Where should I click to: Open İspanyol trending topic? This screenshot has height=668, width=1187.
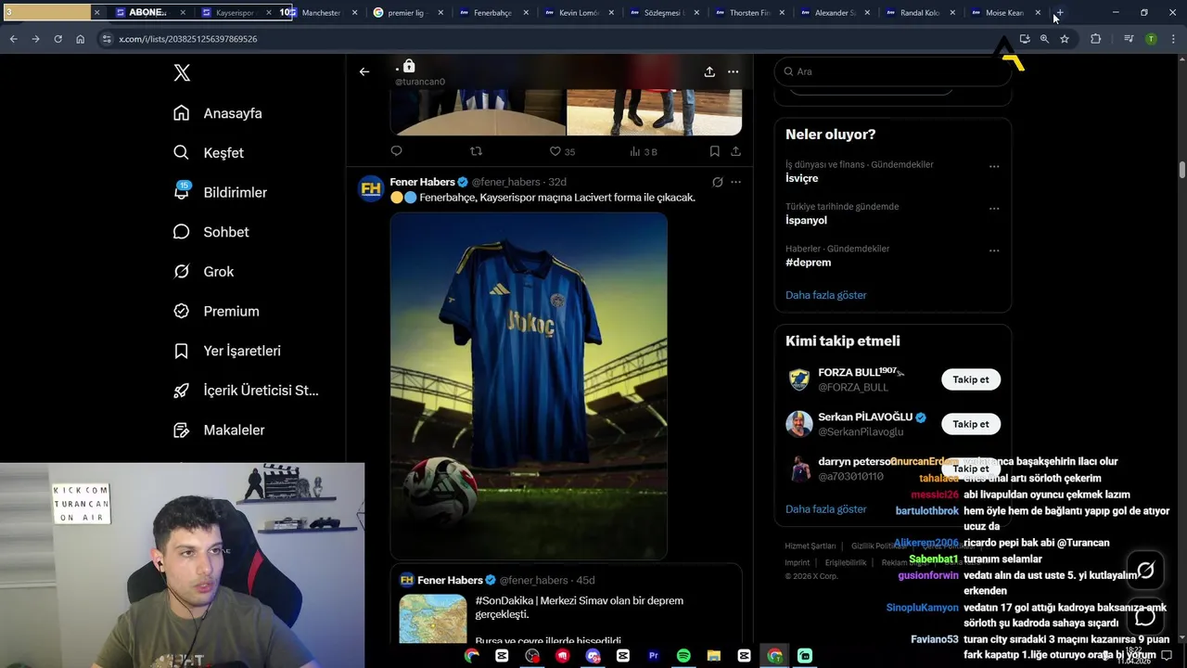(x=806, y=220)
